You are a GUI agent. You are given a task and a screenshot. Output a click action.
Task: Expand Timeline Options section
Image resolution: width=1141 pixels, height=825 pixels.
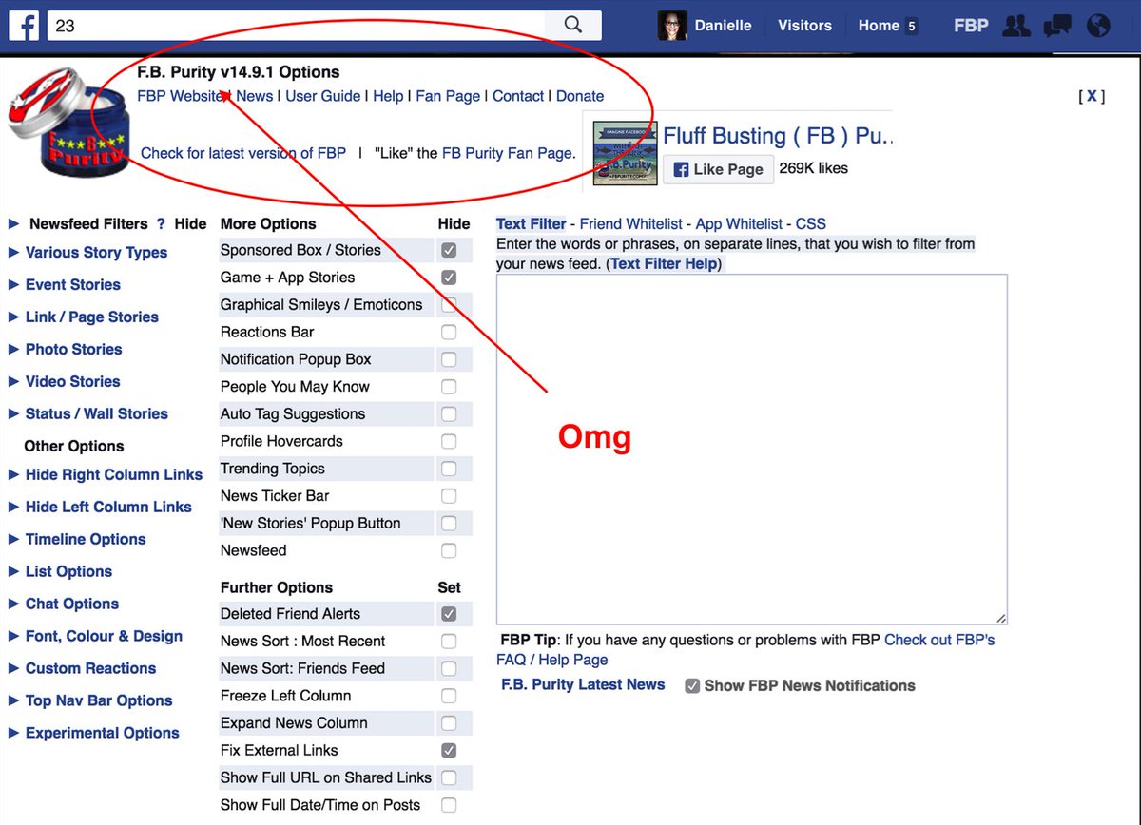point(86,540)
